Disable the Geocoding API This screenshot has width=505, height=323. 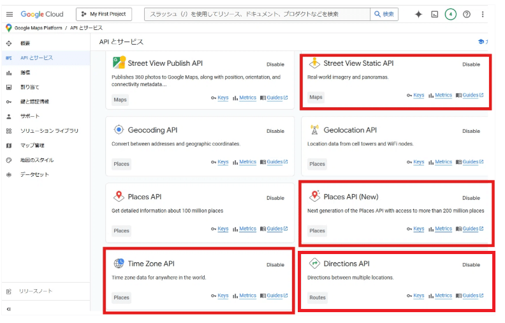click(x=275, y=131)
